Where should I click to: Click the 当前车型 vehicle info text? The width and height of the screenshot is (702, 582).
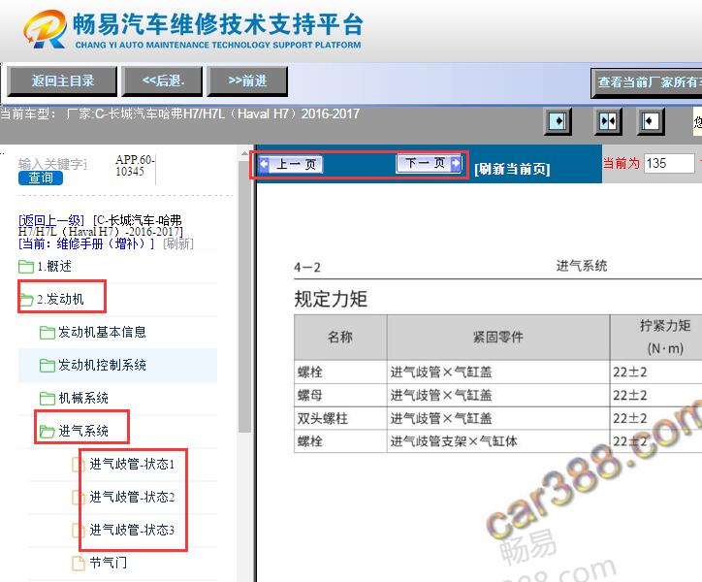pos(180,113)
